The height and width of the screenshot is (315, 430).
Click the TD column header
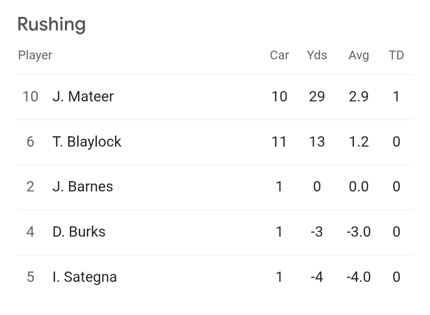point(396,55)
